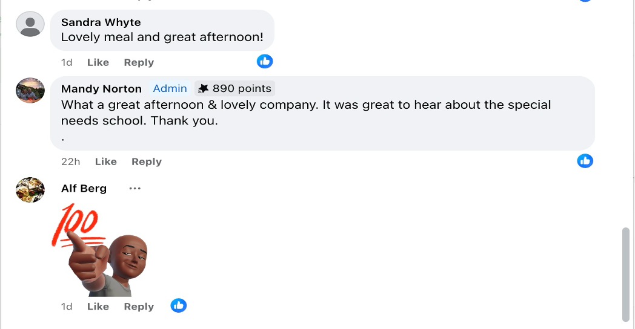Viewport: 635px width, 329px height.
Task: Click the 890 points badge
Action: tap(235, 88)
